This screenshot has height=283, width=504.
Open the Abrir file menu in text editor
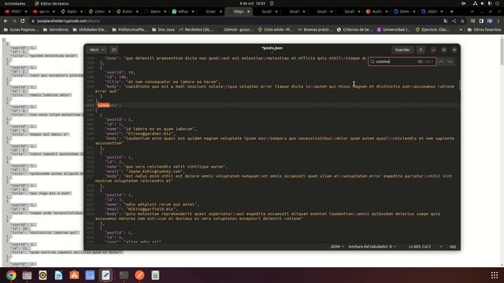pos(97,50)
